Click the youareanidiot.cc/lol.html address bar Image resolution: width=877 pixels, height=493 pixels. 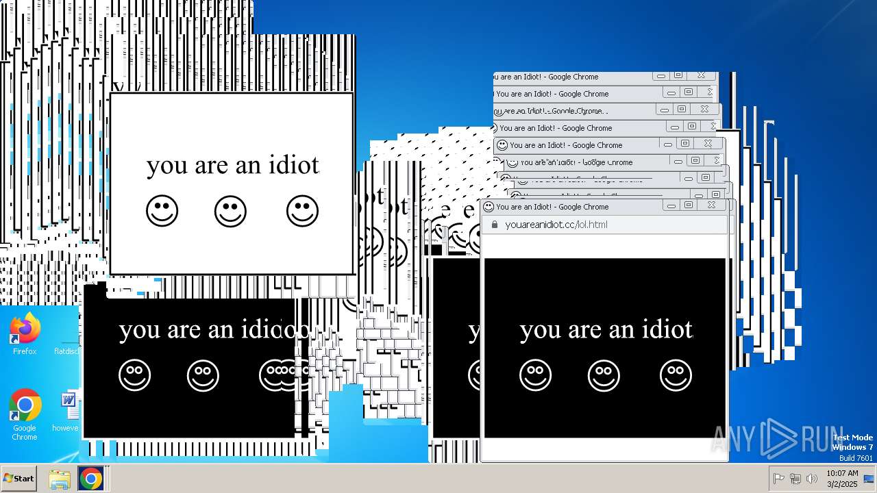pos(605,225)
